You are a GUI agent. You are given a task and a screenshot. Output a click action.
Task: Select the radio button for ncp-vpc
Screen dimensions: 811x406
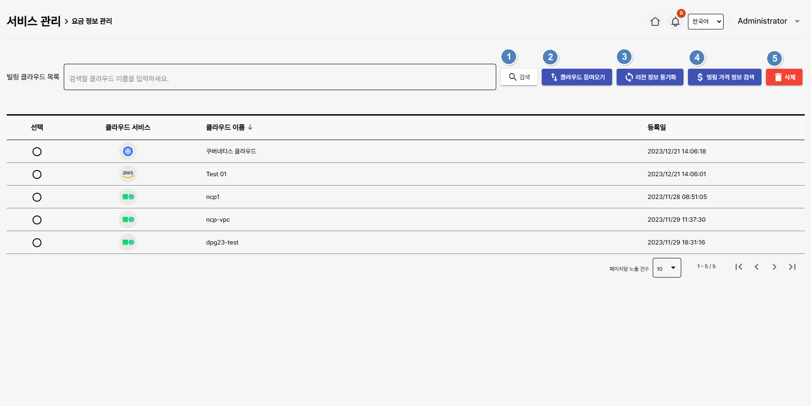pyautogui.click(x=37, y=220)
